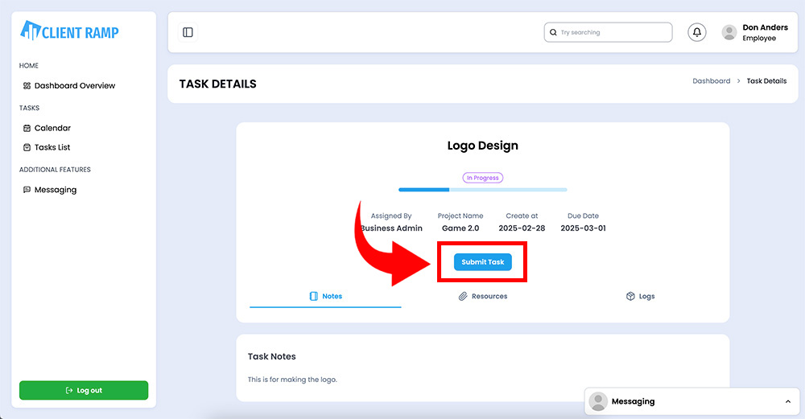Click the task progress bar
This screenshot has width=805, height=419.
click(482, 190)
